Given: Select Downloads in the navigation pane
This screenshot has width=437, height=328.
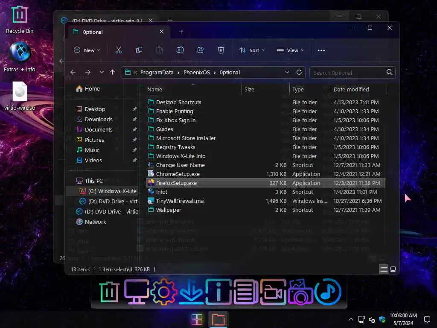Looking at the screenshot, I should point(99,120).
